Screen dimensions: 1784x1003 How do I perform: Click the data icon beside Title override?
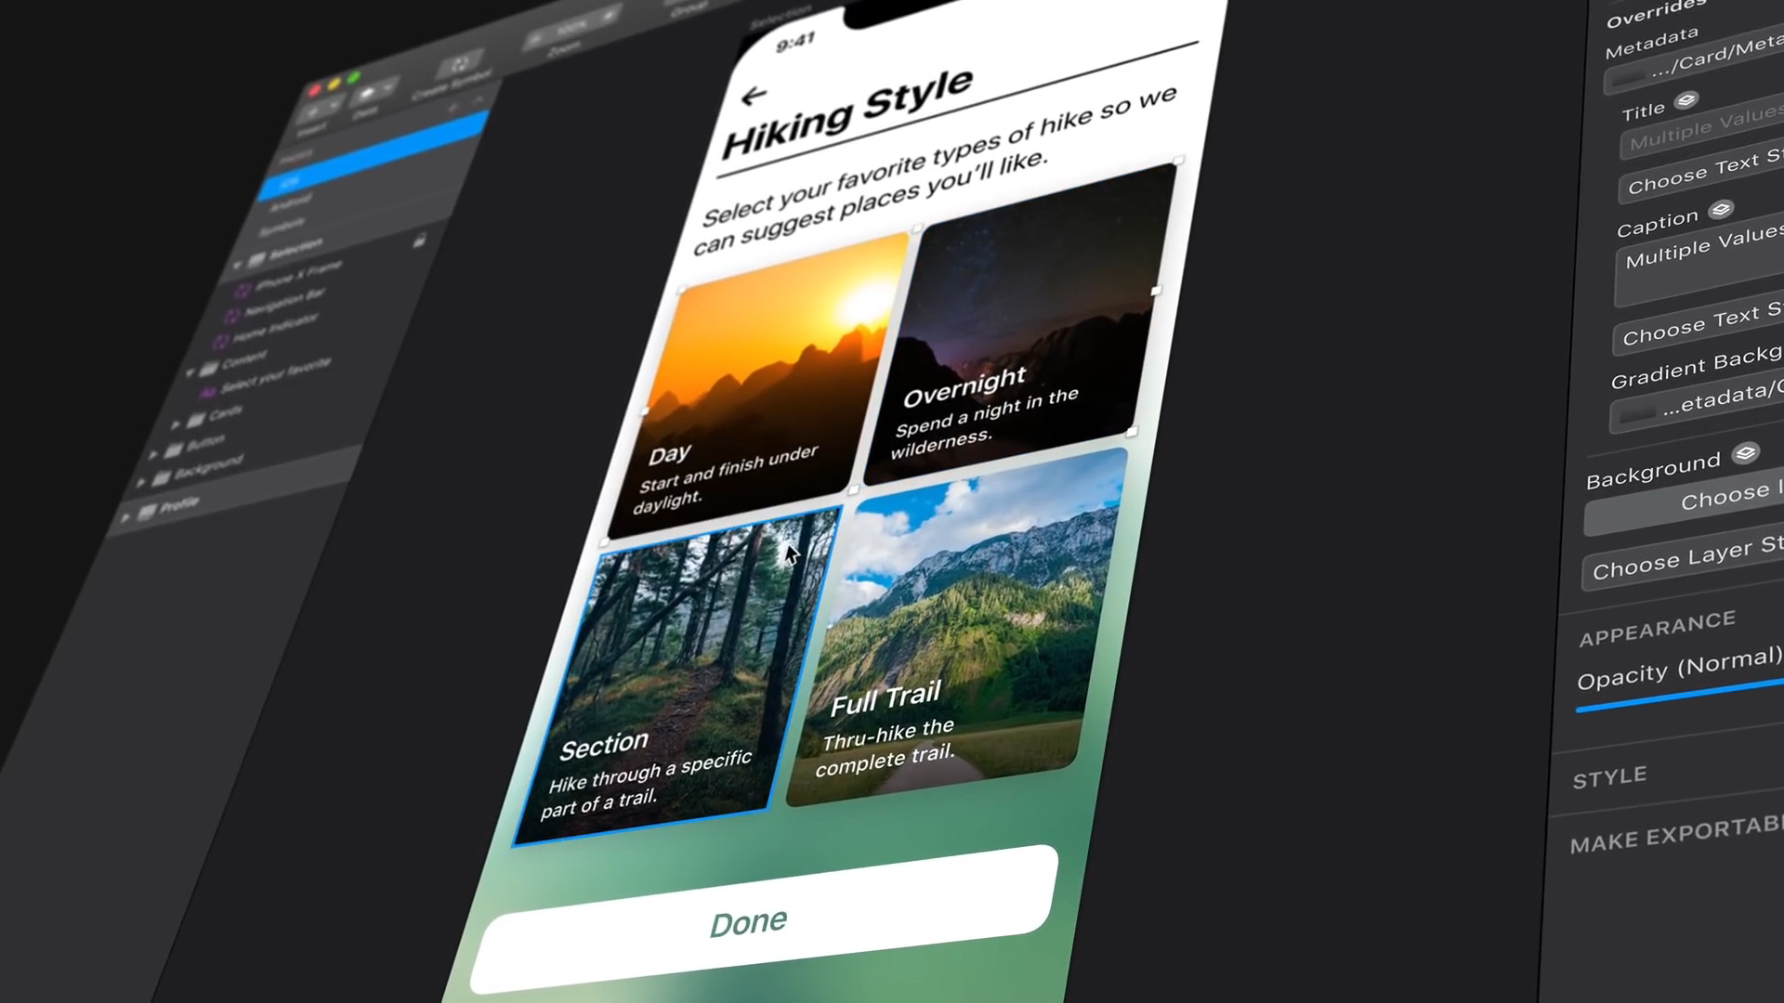1686,100
